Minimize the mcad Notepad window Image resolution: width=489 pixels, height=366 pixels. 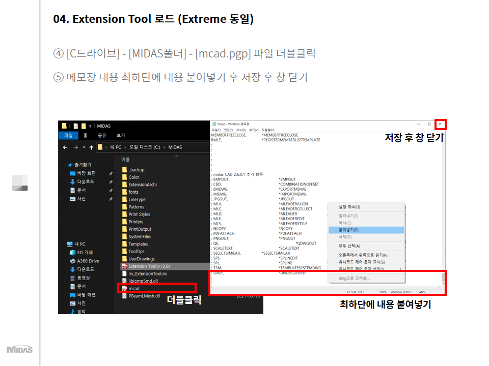tap(419, 124)
